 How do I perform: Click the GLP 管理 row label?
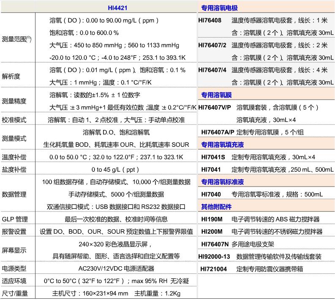(x=15, y=219)
